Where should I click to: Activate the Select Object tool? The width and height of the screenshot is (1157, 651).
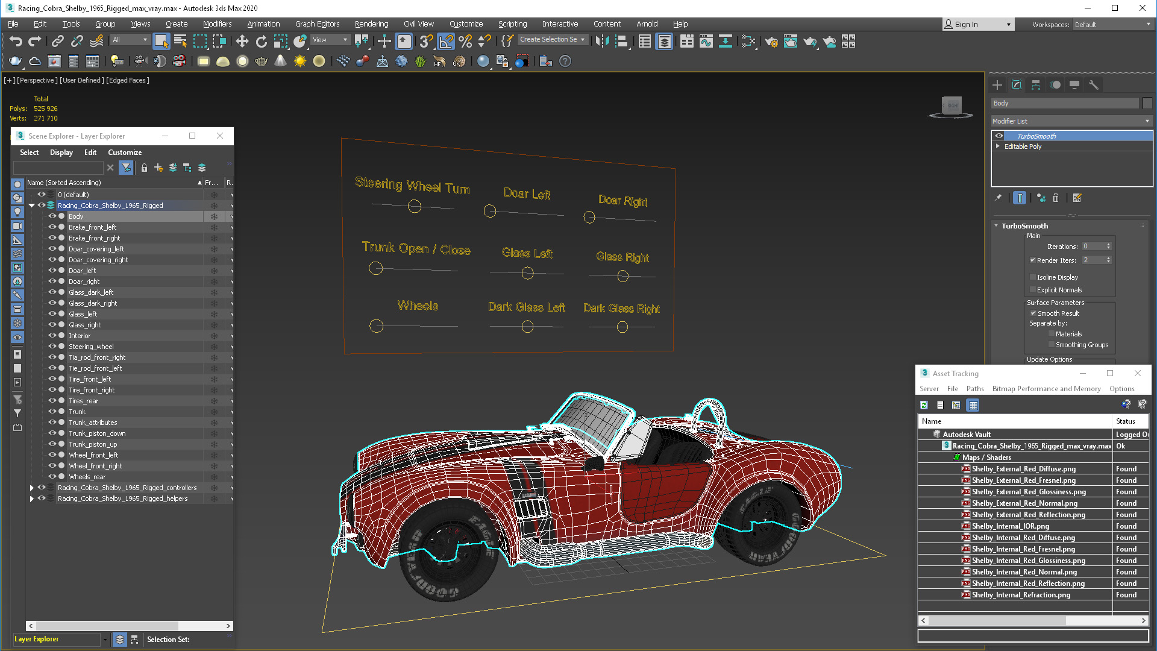click(x=161, y=41)
